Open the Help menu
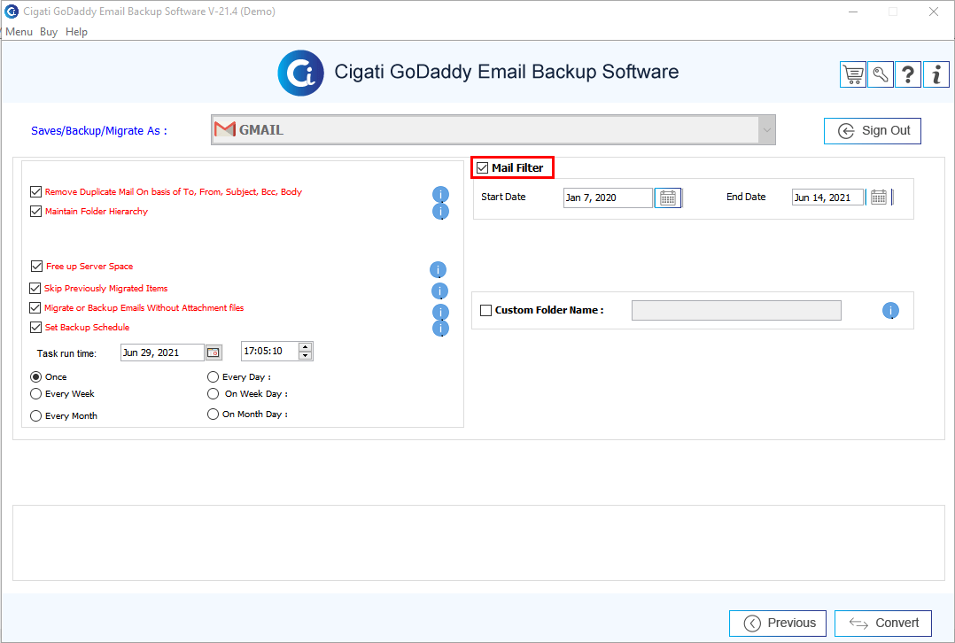Image resolution: width=955 pixels, height=643 pixels. pos(77,32)
